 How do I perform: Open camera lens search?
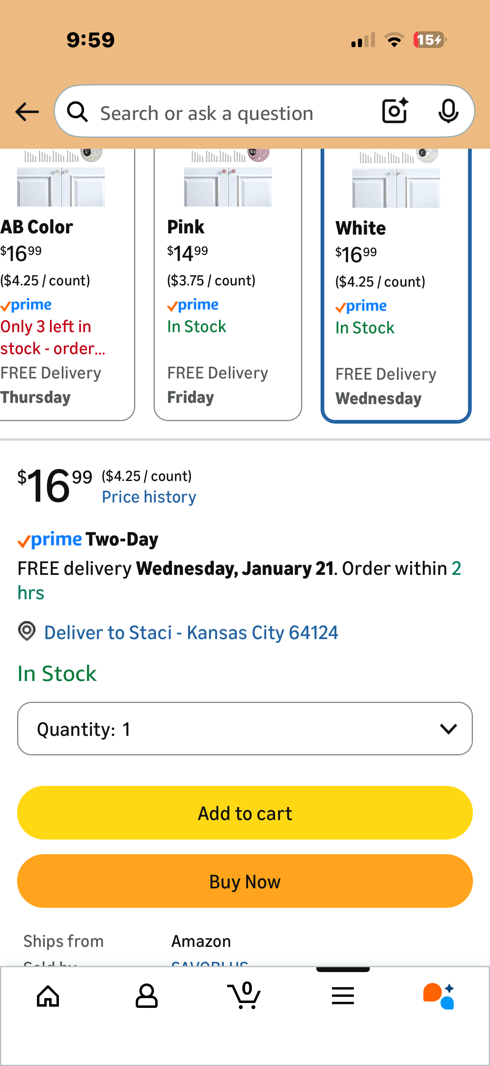click(395, 111)
